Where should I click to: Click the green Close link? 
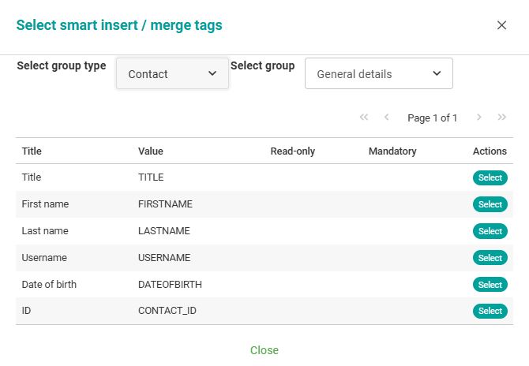pos(264,350)
